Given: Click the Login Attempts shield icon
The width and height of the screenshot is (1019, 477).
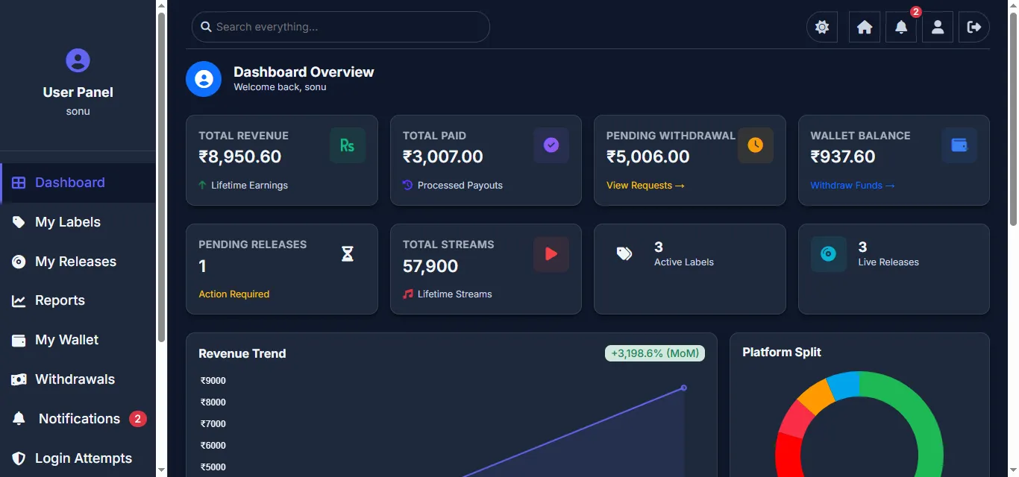Looking at the screenshot, I should click(19, 458).
